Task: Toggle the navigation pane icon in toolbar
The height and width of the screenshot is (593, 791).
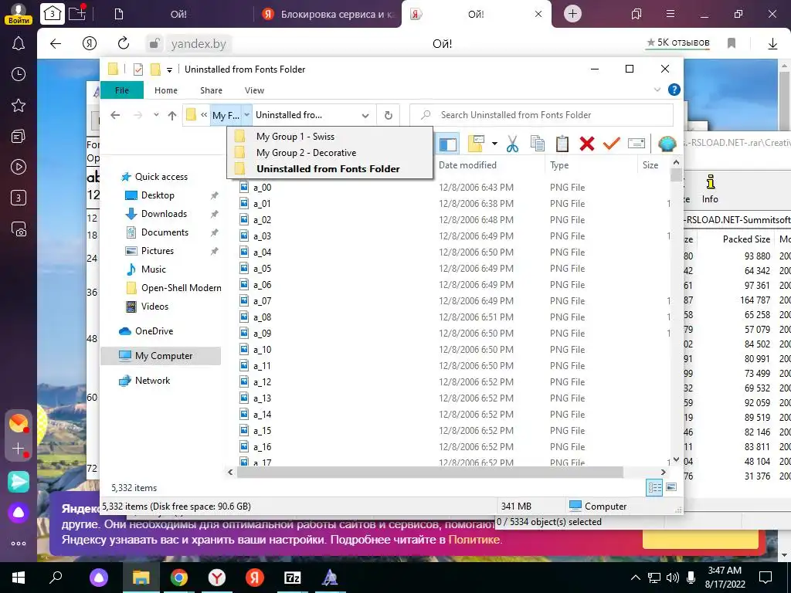Action: pos(448,144)
